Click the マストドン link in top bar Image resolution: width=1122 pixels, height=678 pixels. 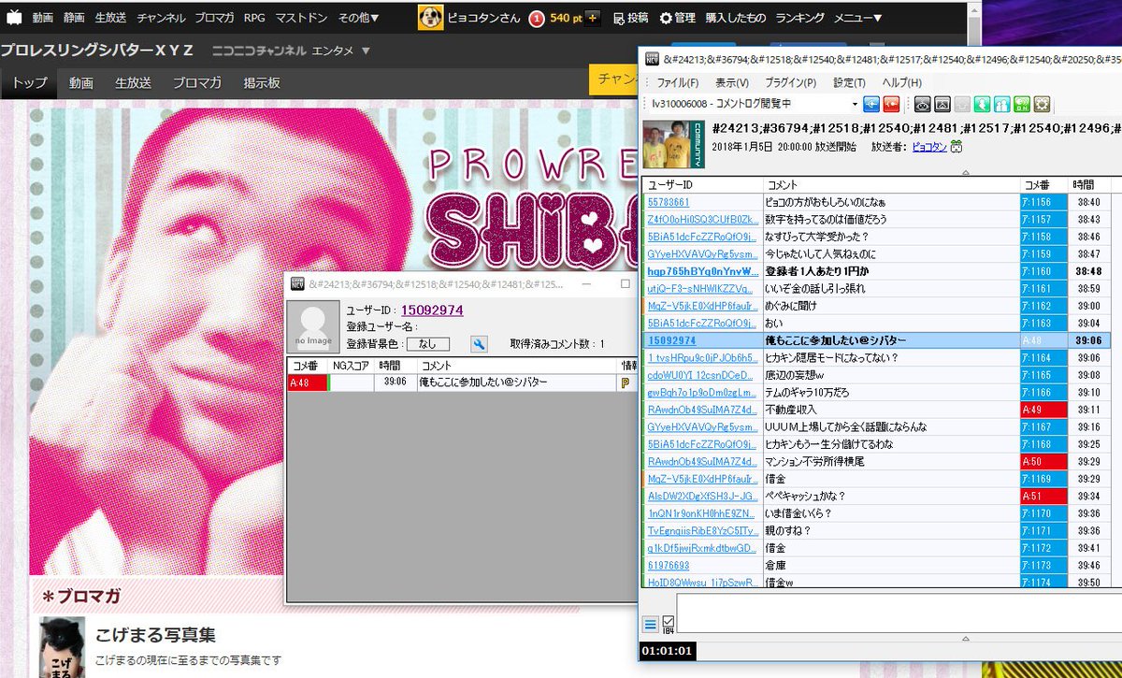point(301,18)
